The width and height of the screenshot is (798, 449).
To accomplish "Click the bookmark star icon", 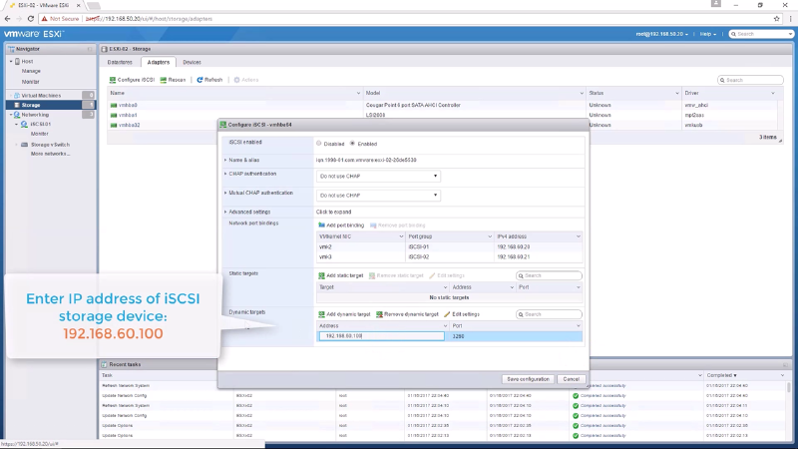I will (x=777, y=19).
